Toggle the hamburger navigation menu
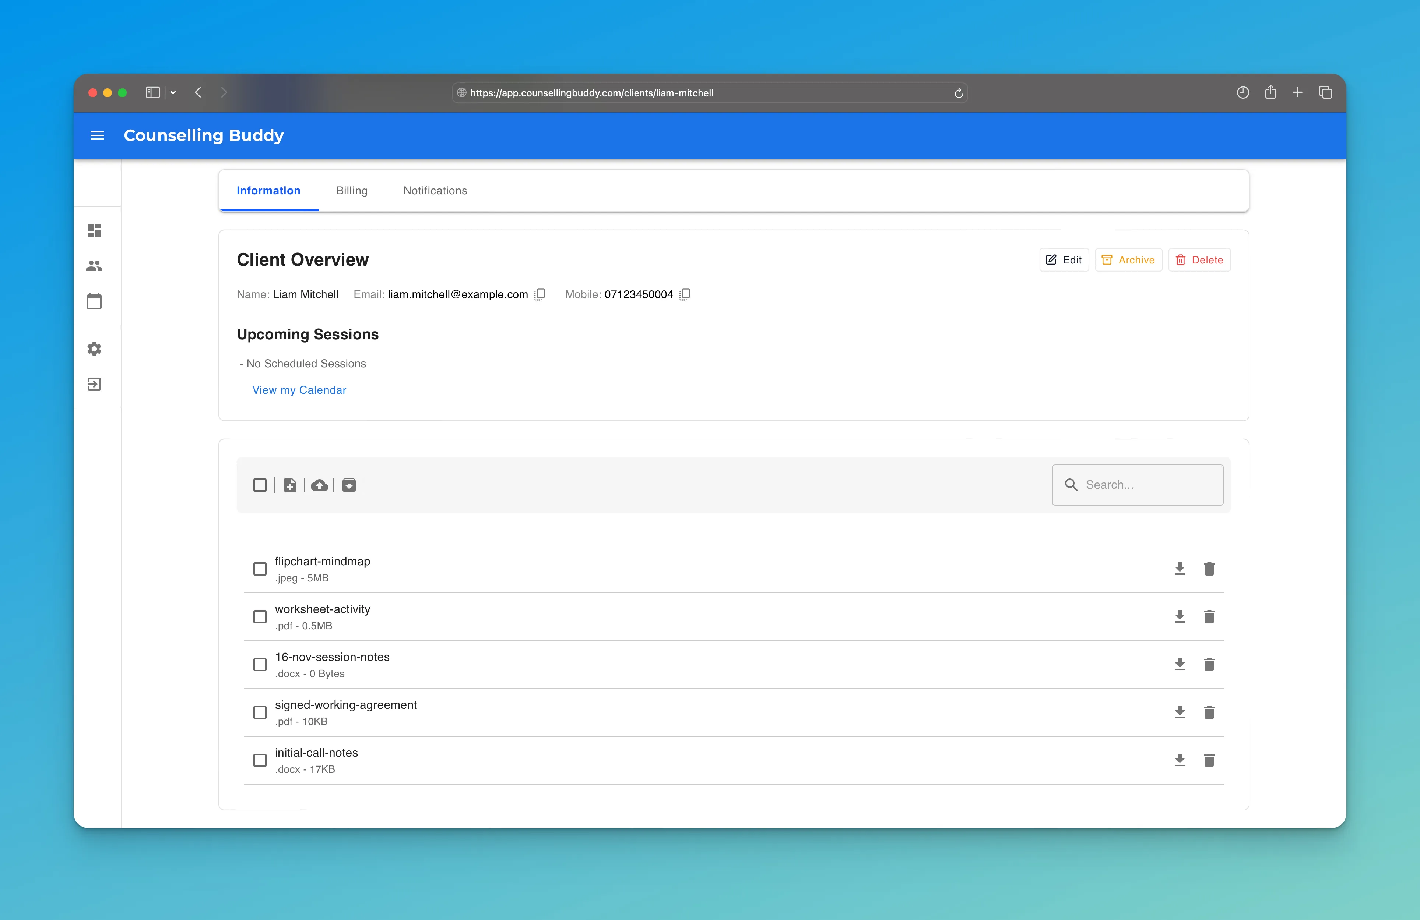The height and width of the screenshot is (920, 1420). [97, 136]
